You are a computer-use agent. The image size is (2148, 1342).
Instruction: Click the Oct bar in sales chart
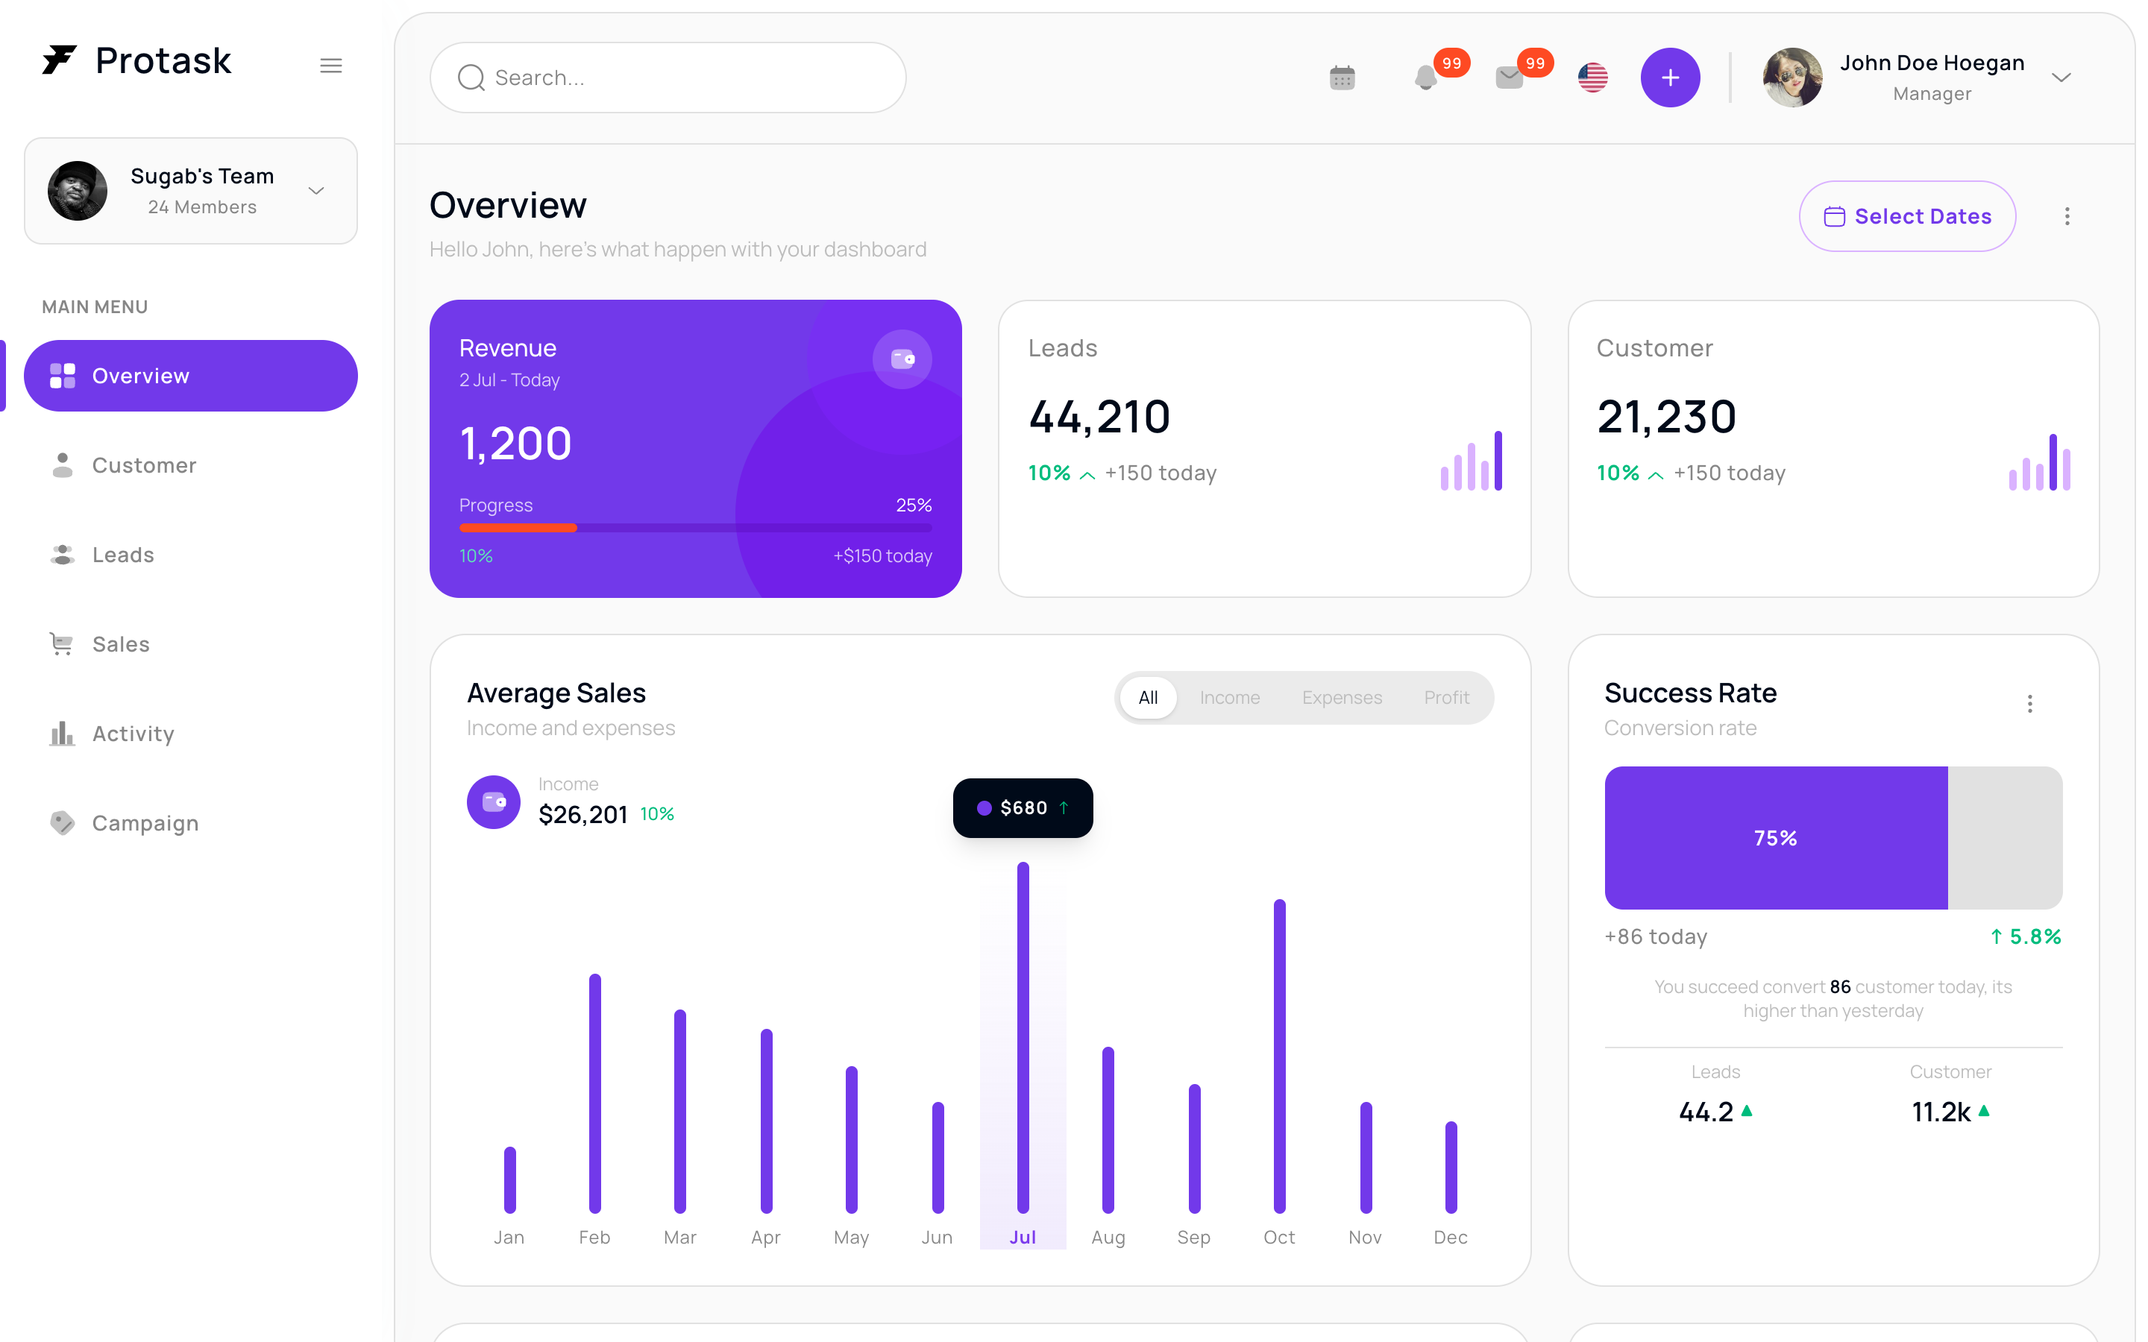[1279, 1056]
